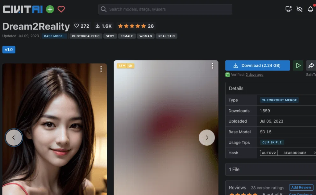Click the share arrow button

click(311, 66)
